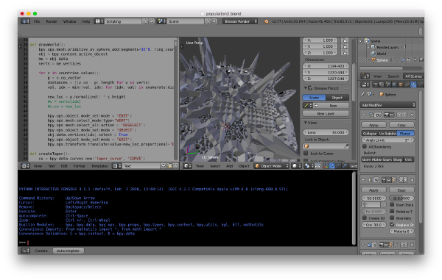Select the Un-Subdivide decimate mode
This screenshot has height=280, width=442.
point(387,134)
